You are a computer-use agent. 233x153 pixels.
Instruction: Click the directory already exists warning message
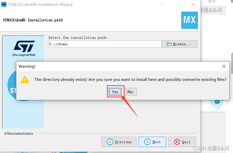[130, 80]
